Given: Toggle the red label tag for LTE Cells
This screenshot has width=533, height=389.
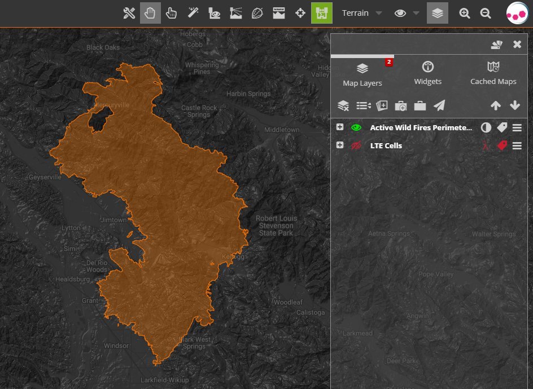Looking at the screenshot, I should coord(502,145).
